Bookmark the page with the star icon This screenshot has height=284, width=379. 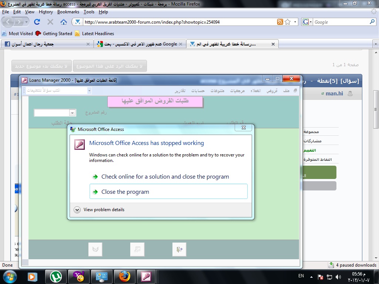point(288,22)
